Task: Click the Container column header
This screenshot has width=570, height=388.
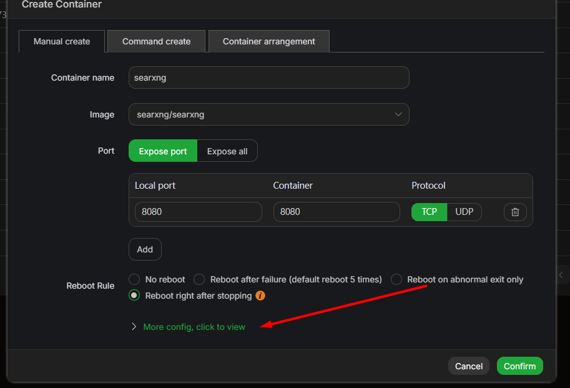Action: pyautogui.click(x=293, y=186)
